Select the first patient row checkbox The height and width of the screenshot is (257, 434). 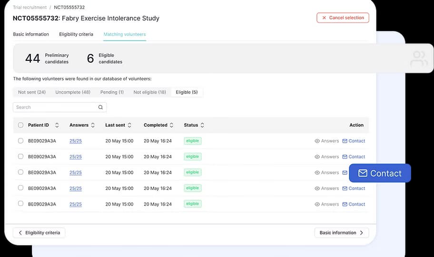point(20,141)
